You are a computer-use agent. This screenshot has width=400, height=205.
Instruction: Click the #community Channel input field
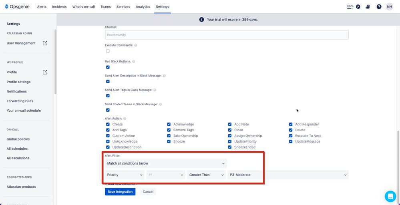[227, 35]
